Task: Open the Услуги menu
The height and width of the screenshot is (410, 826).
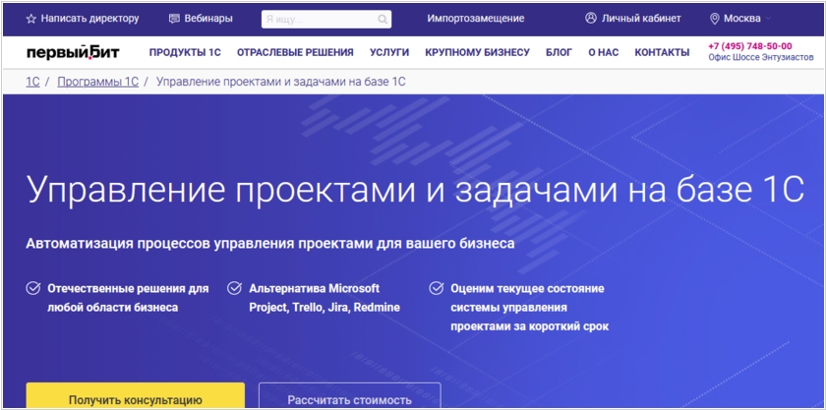Action: tap(389, 52)
